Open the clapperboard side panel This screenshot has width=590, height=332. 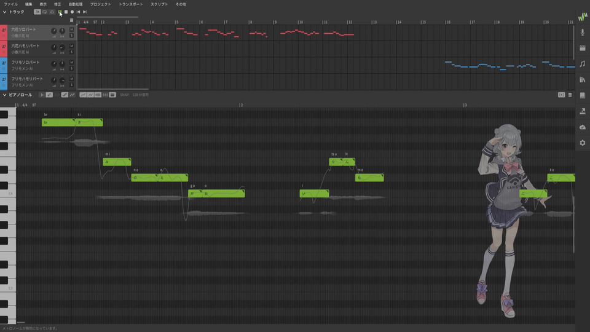pos(583,48)
